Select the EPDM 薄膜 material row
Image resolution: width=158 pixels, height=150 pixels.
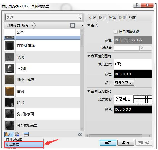coord(42,46)
